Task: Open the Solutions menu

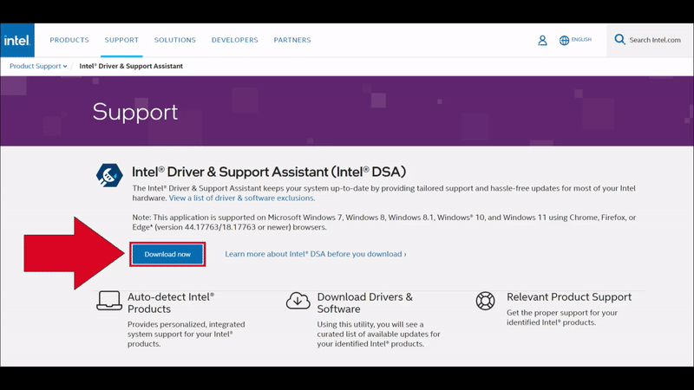Action: (x=174, y=40)
